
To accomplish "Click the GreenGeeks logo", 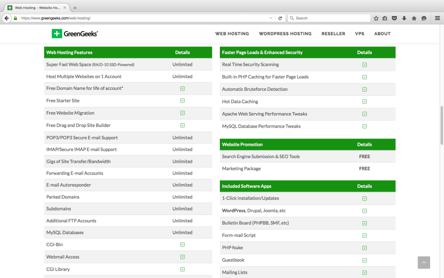I will pos(75,33).
